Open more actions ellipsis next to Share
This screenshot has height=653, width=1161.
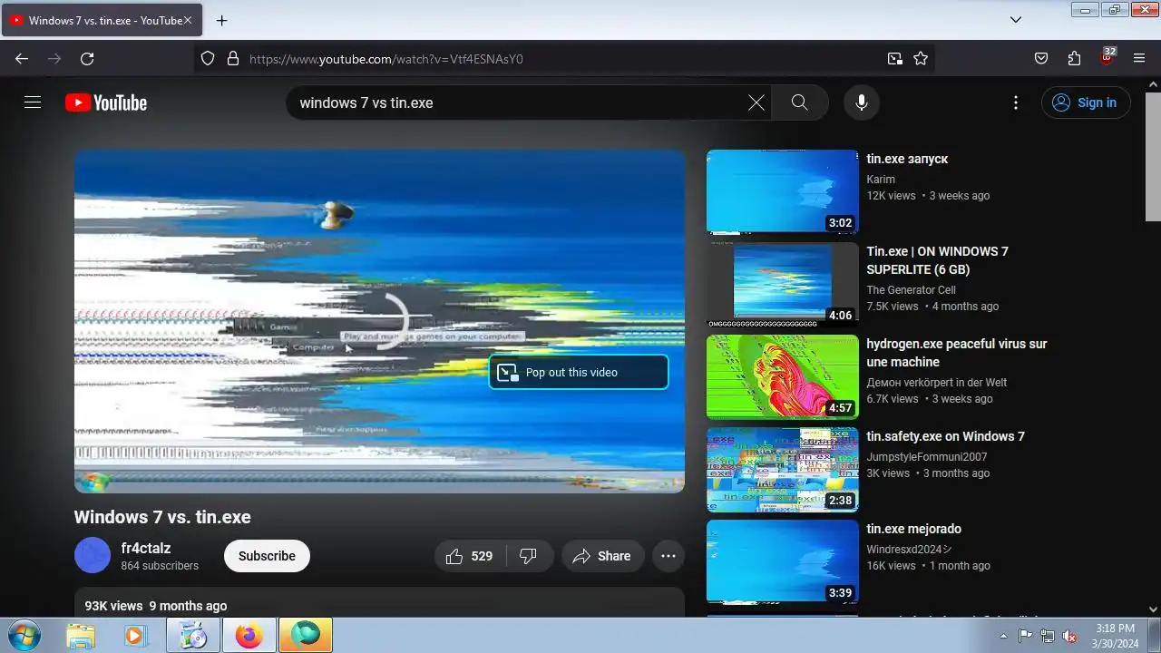pyautogui.click(x=668, y=556)
